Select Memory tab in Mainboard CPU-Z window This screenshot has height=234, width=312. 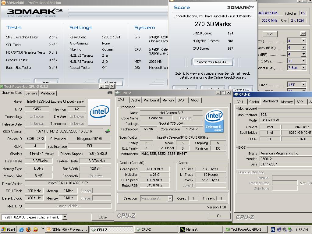[287, 102]
